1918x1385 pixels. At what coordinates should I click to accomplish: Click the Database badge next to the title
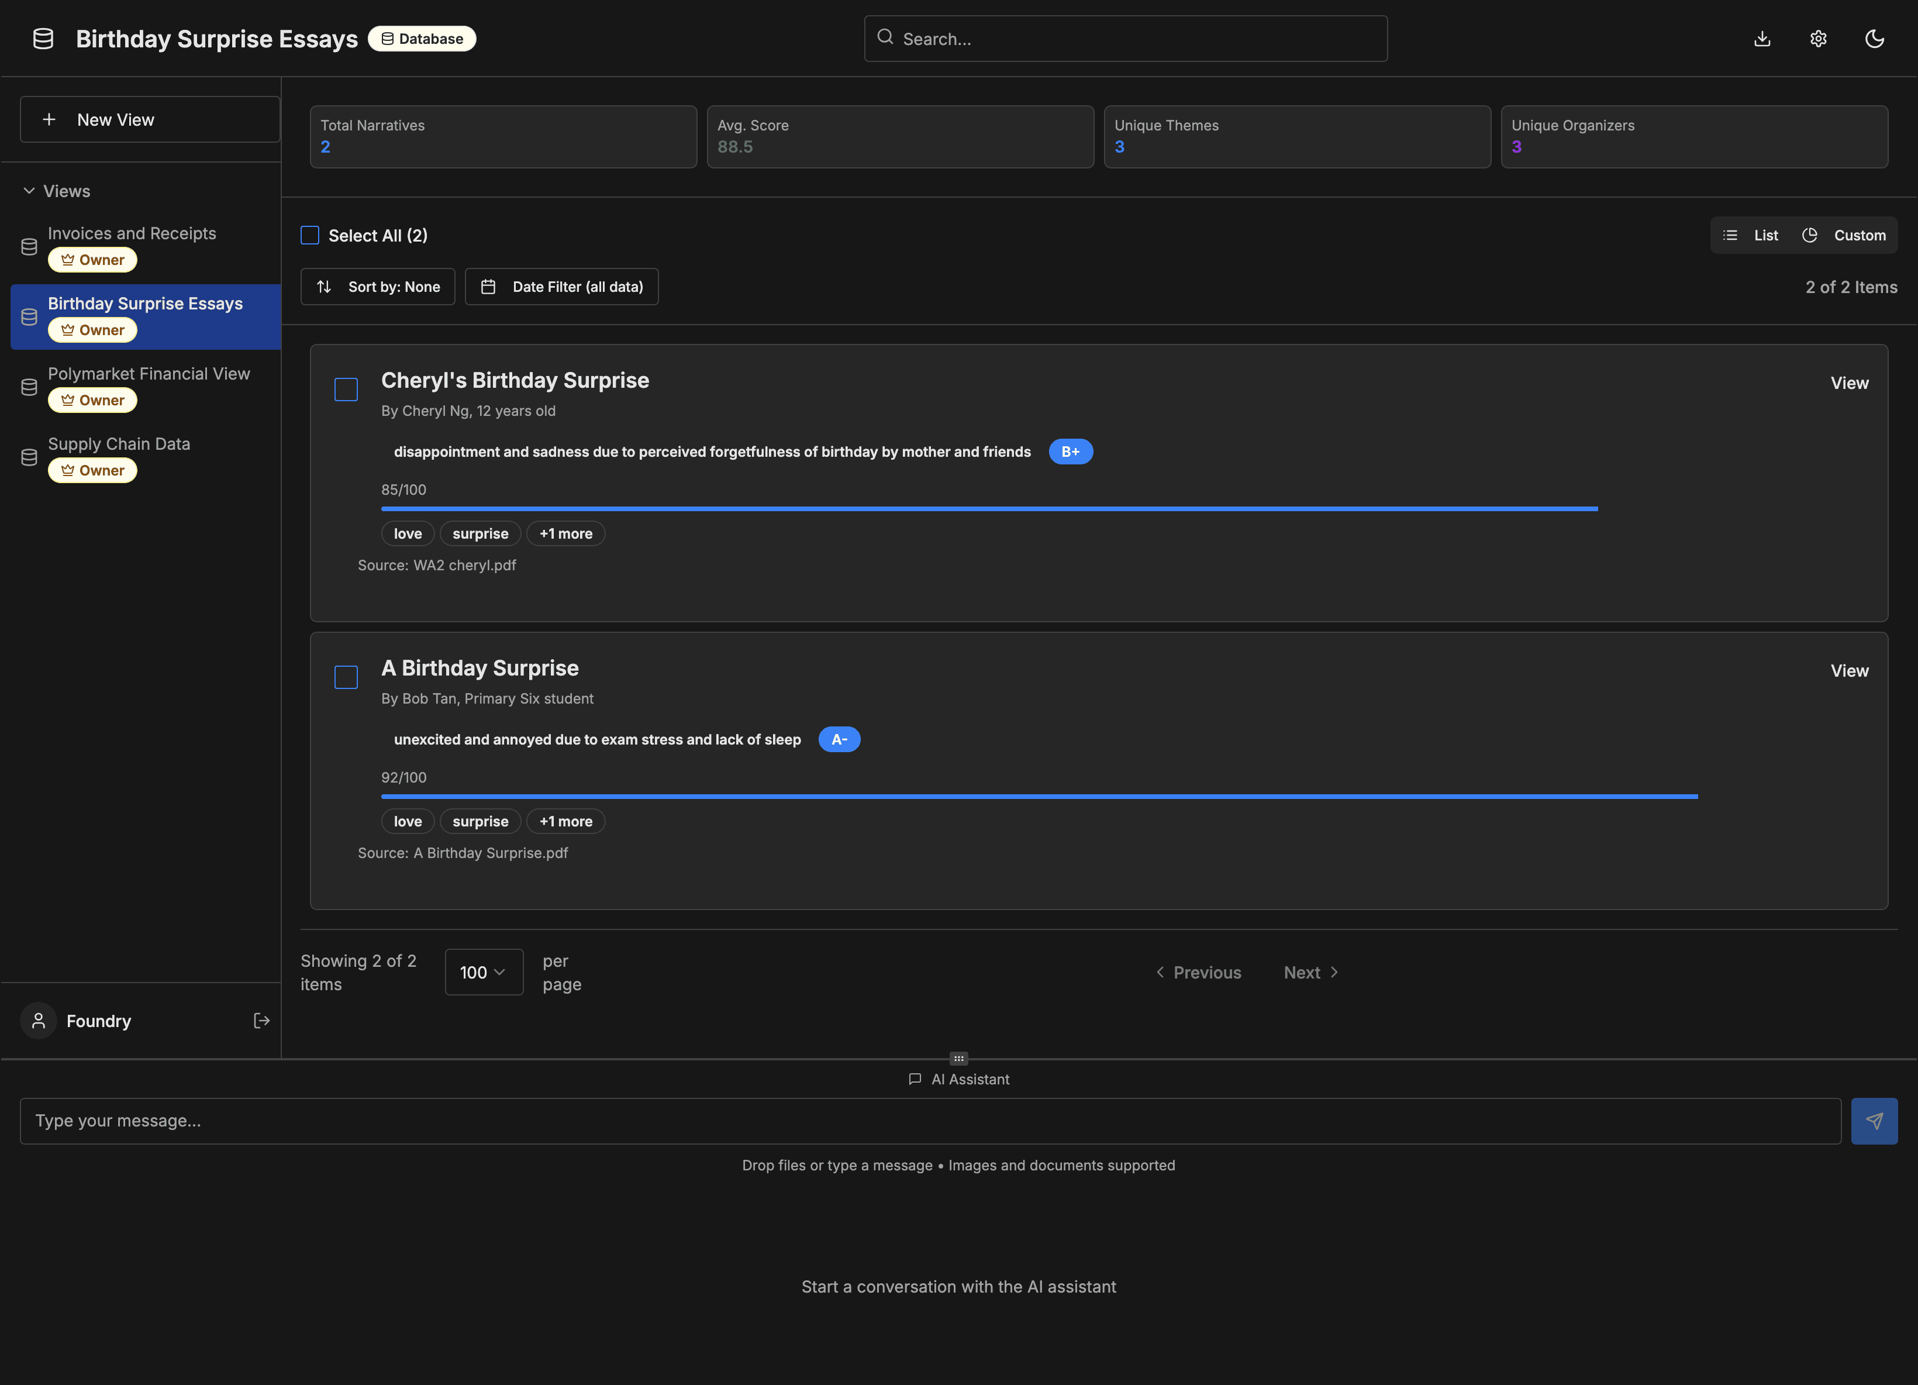coord(422,39)
